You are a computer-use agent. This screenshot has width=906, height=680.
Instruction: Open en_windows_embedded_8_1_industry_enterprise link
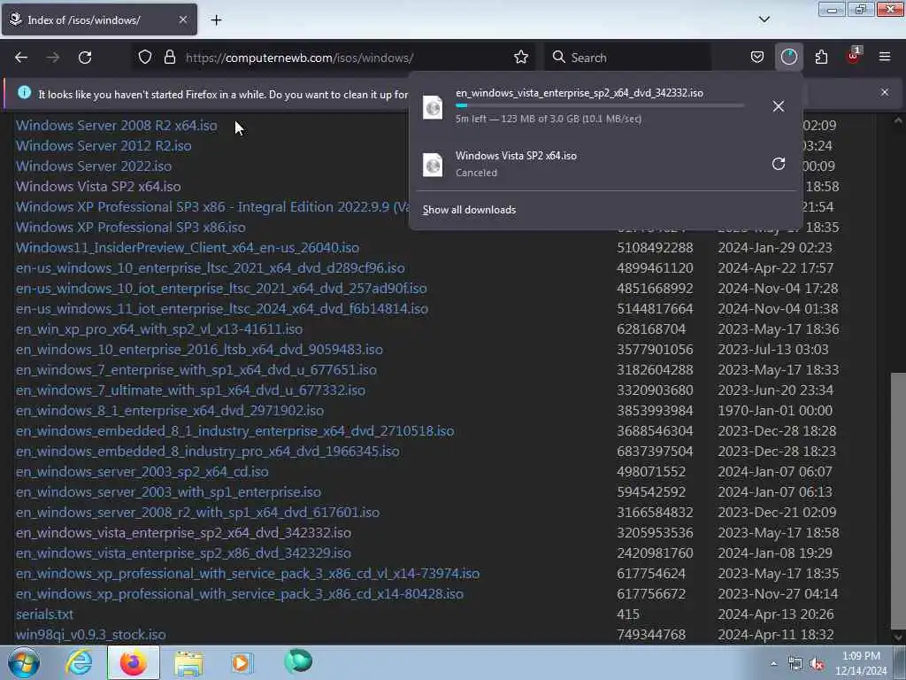234,431
